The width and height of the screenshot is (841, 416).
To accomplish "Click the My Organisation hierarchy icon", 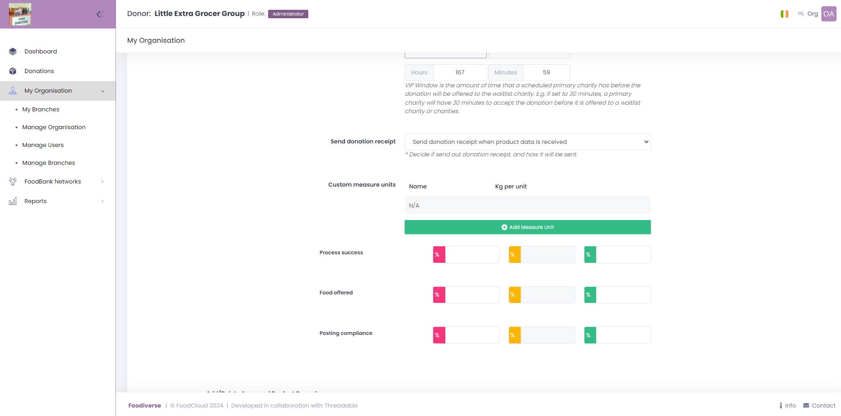I will point(12,91).
